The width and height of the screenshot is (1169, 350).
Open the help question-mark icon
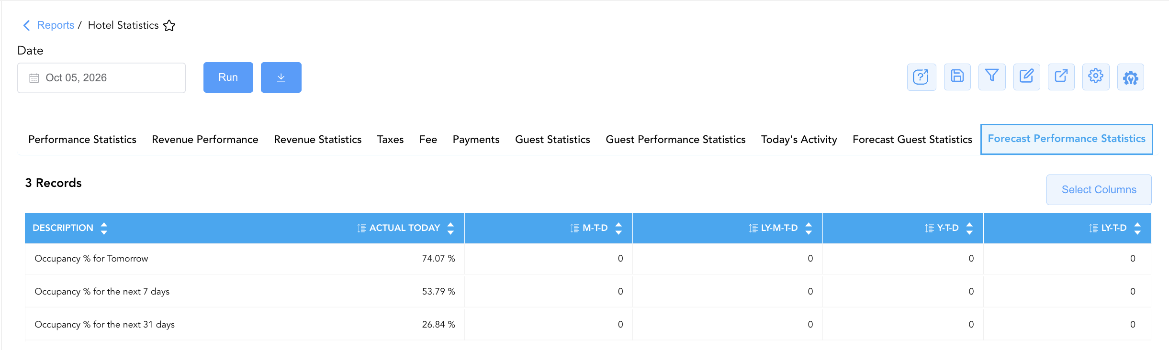pyautogui.click(x=921, y=77)
